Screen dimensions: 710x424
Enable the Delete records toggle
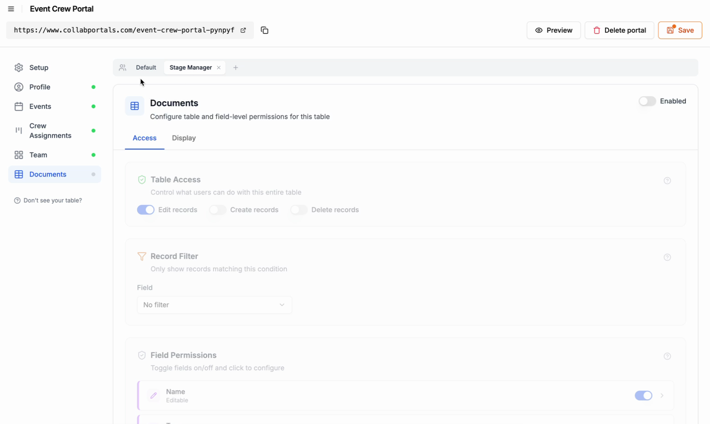click(299, 210)
